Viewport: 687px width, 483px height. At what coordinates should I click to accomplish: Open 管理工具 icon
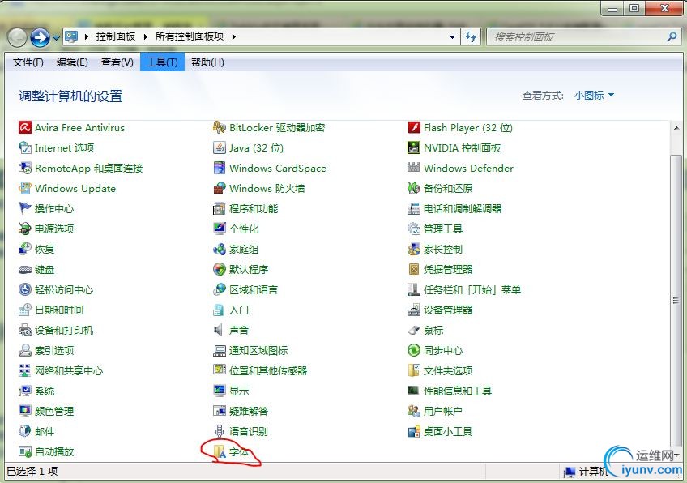414,229
